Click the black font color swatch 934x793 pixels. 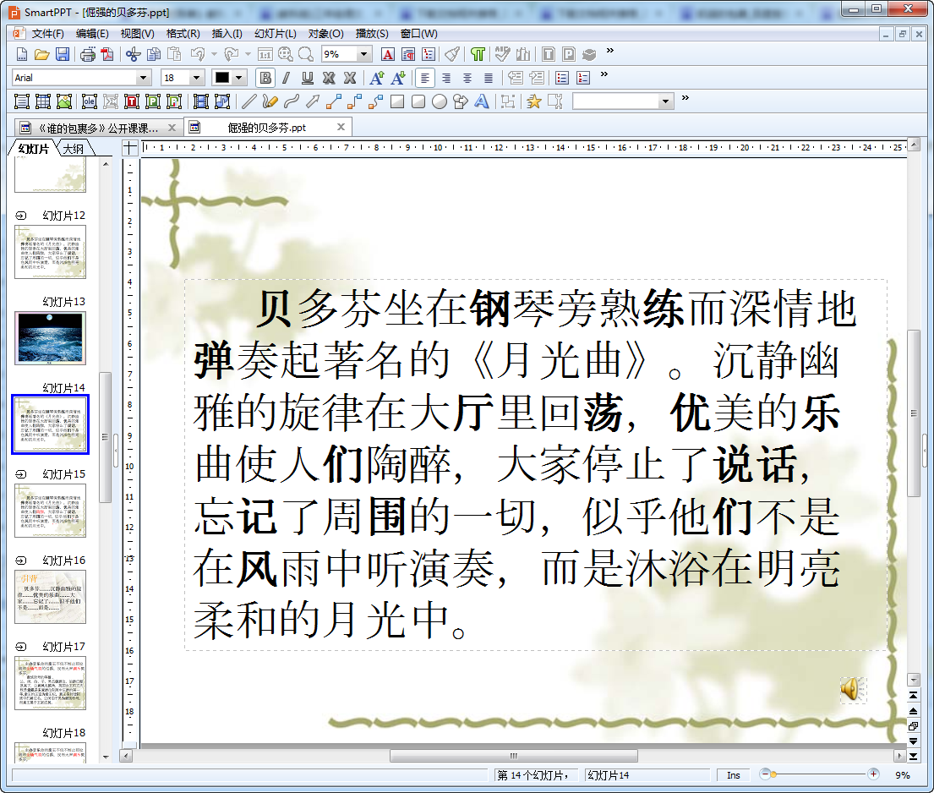point(222,78)
